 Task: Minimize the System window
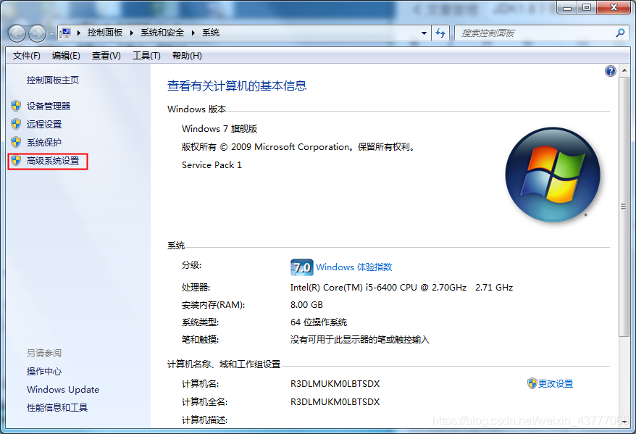tap(567, 7)
